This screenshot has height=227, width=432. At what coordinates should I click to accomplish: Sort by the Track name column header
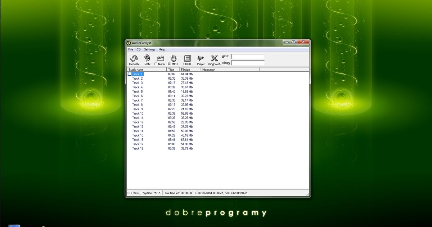pos(147,70)
